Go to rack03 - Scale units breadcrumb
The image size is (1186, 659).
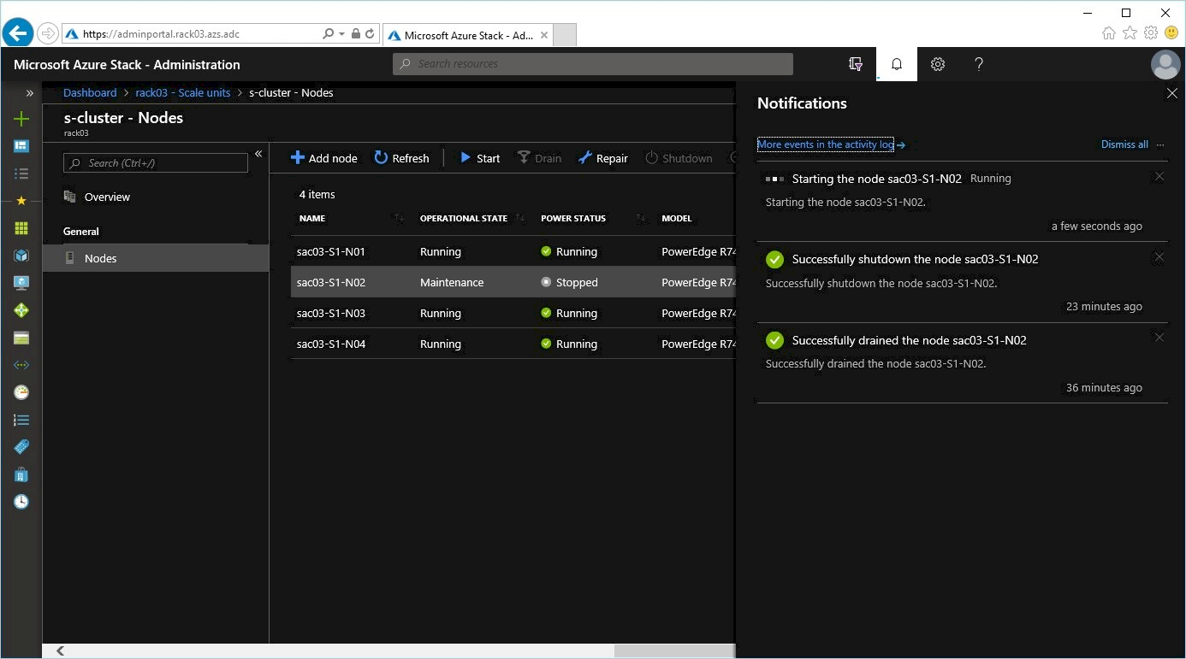coord(183,92)
